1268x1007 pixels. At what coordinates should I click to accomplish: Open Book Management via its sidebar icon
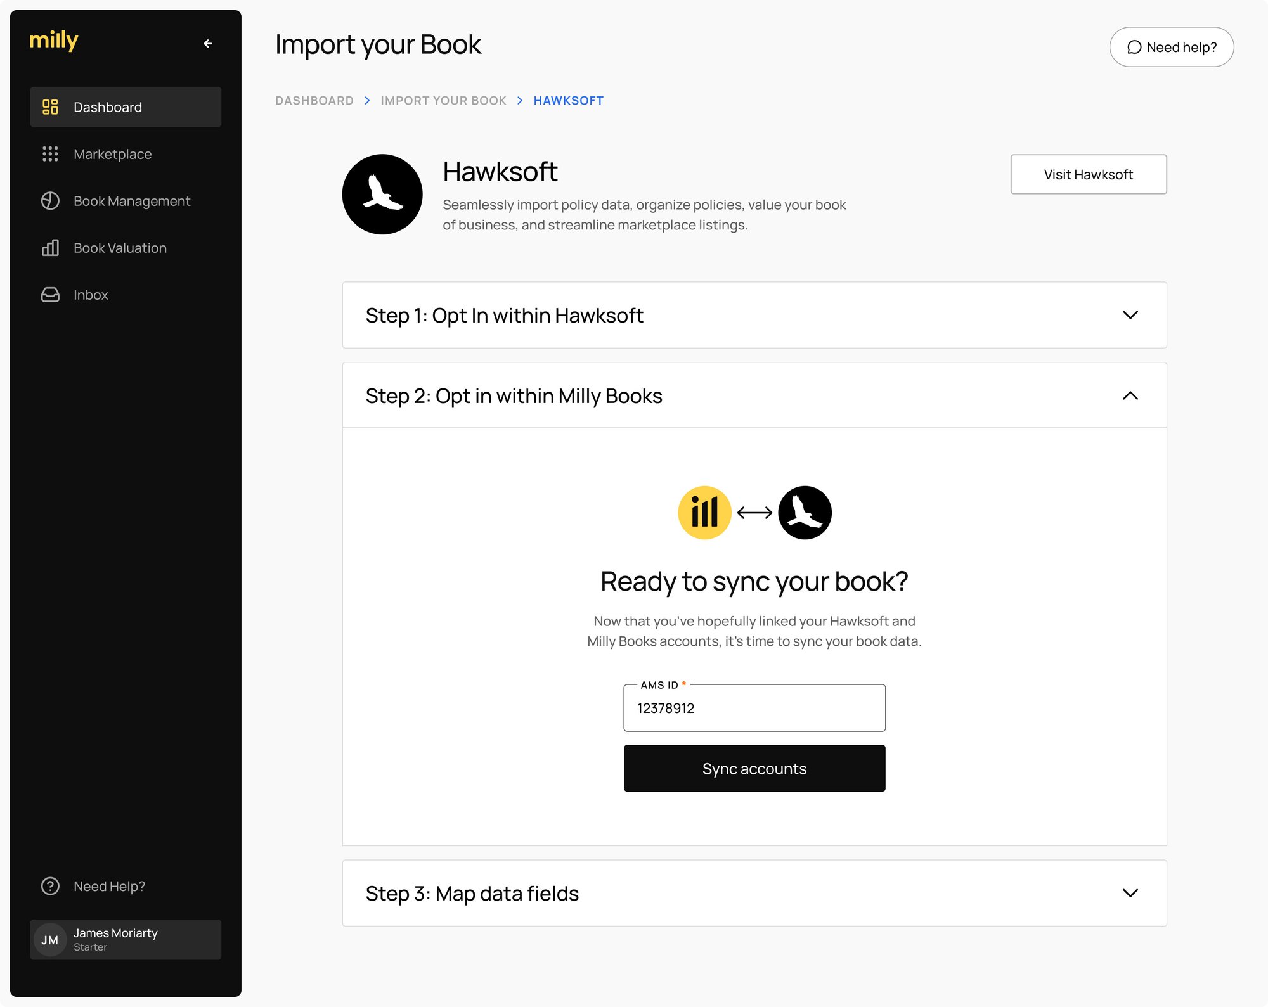click(50, 201)
